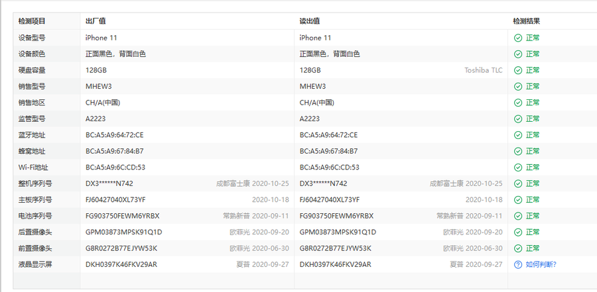Click read rear camera serial GPM03873MPSK91Q1D

(x=338, y=232)
